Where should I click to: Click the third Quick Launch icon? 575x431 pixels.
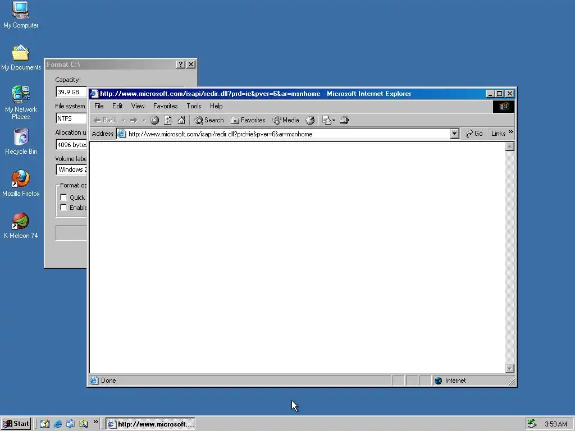(70, 424)
